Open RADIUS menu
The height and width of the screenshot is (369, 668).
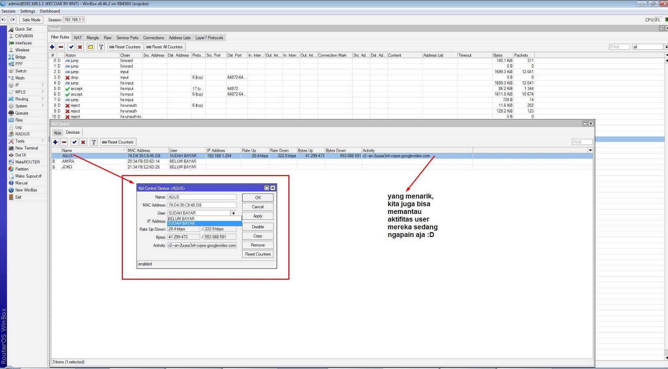(x=22, y=134)
